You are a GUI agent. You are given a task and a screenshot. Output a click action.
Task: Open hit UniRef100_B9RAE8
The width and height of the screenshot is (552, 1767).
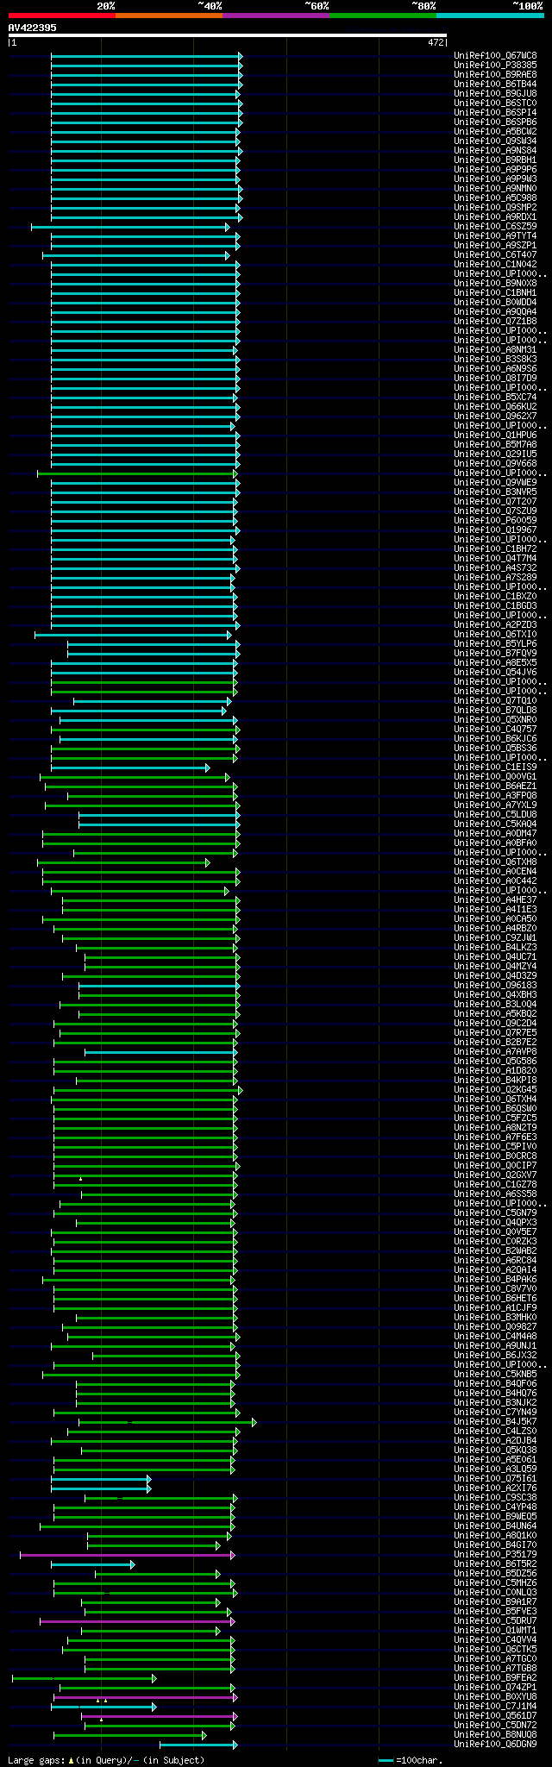click(x=495, y=75)
